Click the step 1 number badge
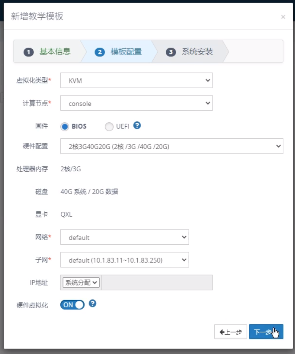295x354 pixels. (x=29, y=52)
